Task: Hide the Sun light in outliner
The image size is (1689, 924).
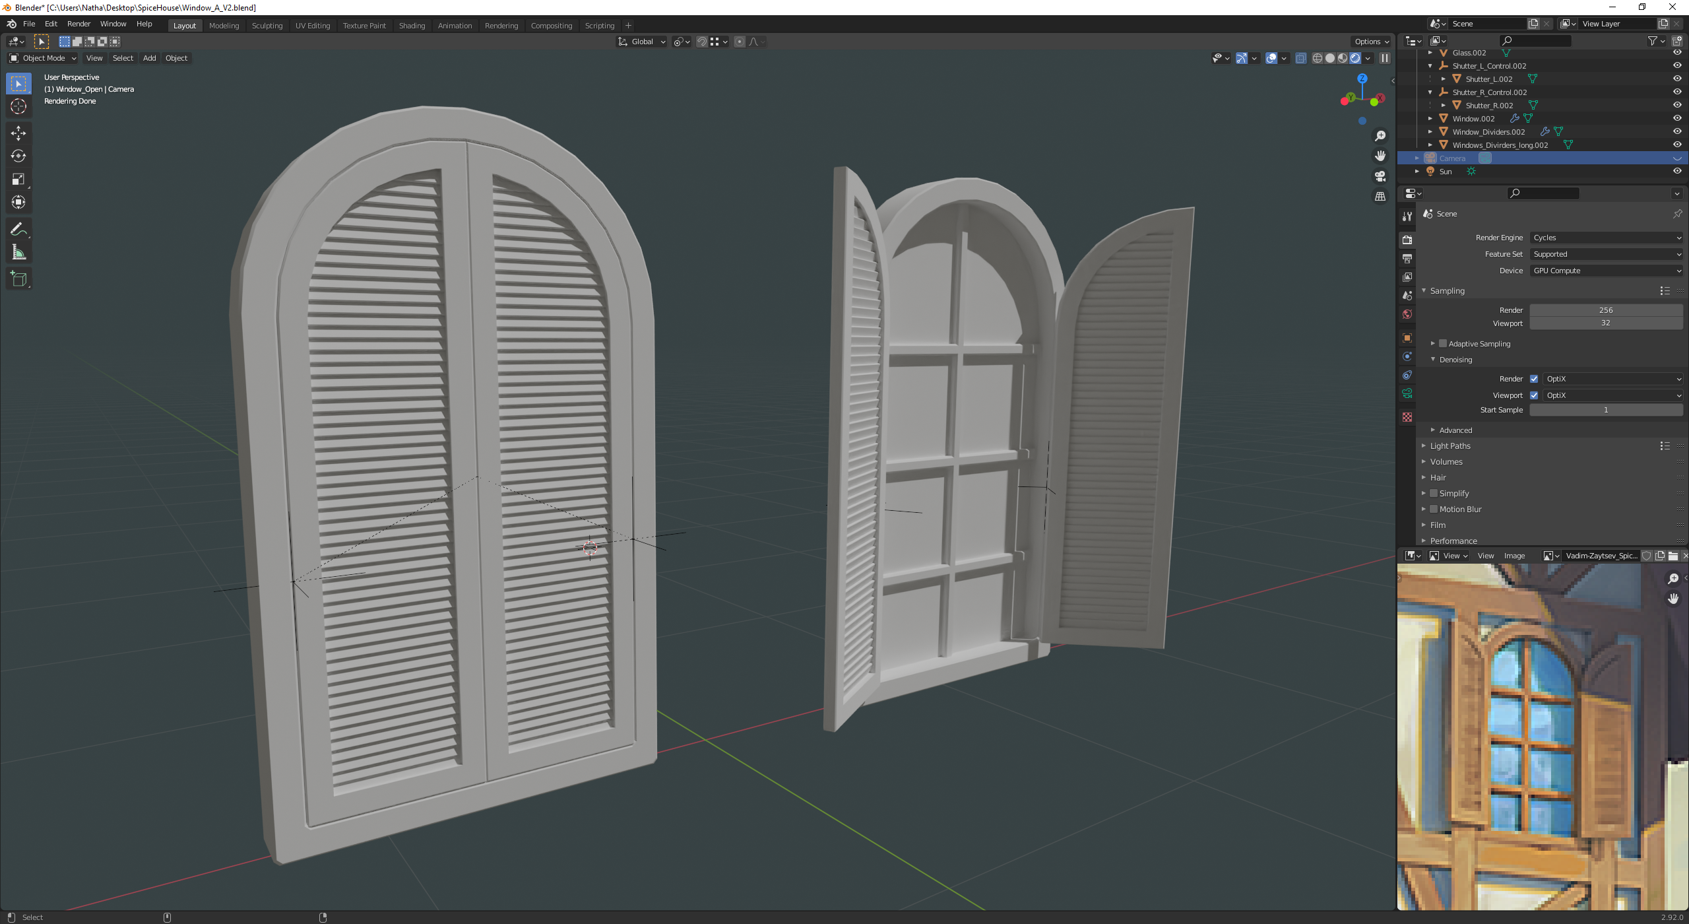Action: coord(1676,172)
